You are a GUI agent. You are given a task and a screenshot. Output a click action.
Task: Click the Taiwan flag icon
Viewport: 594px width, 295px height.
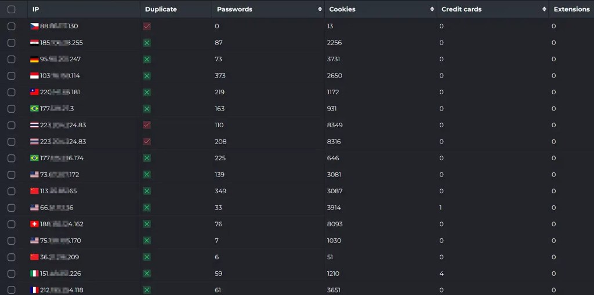(x=34, y=92)
